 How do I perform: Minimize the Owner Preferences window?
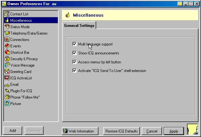186,4
